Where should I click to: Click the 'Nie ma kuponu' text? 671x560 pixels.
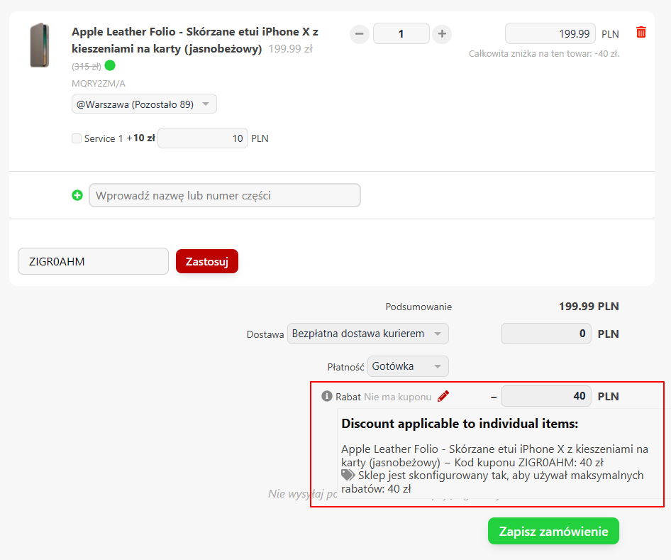click(397, 397)
